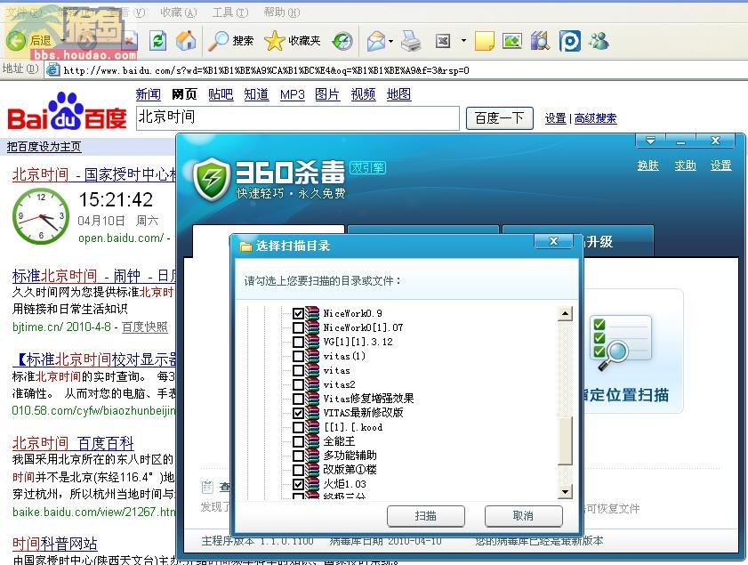The image size is (748, 565).
Task: Open the 换肤 link in 360杀毒
Action: 647,165
